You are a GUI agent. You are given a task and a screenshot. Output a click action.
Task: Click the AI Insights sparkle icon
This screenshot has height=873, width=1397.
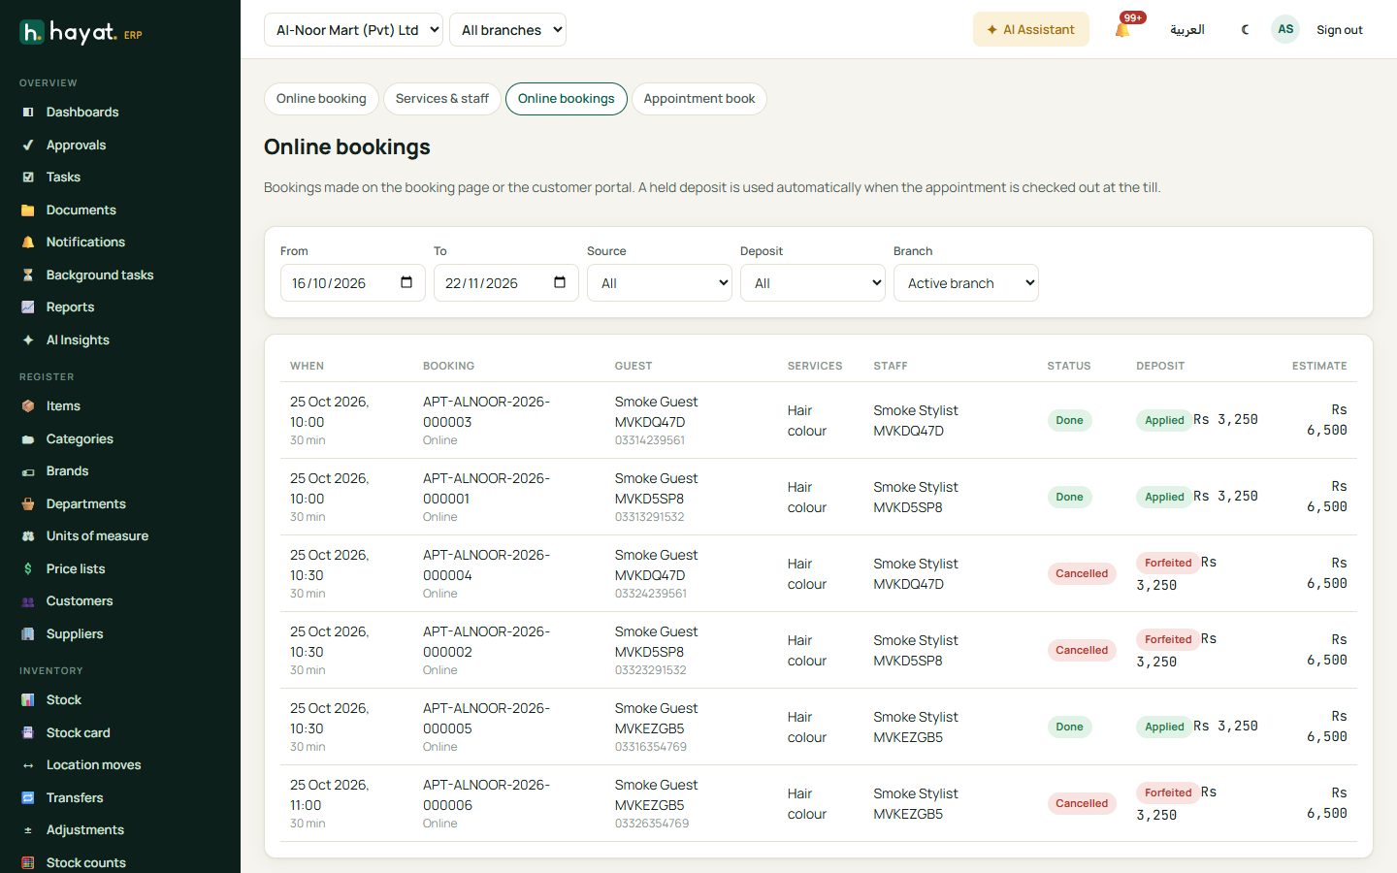(x=28, y=340)
